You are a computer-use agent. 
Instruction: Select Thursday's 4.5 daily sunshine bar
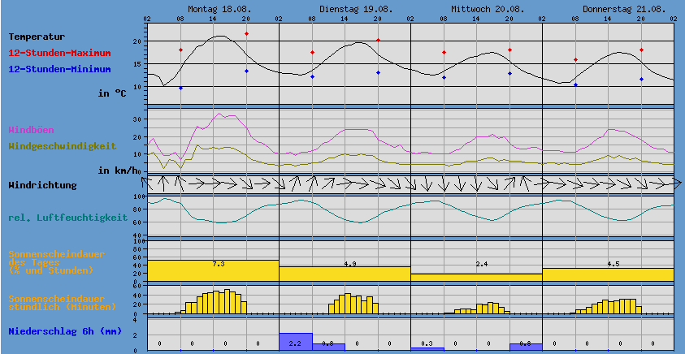pyautogui.click(x=608, y=275)
